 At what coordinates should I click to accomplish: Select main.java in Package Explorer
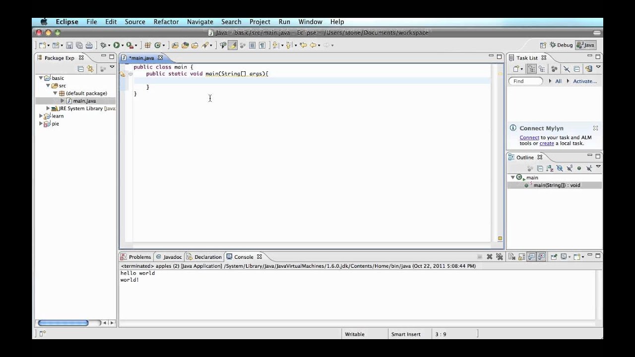point(84,101)
